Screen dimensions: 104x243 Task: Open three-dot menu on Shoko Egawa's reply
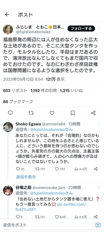pyautogui.click(x=99, y=124)
